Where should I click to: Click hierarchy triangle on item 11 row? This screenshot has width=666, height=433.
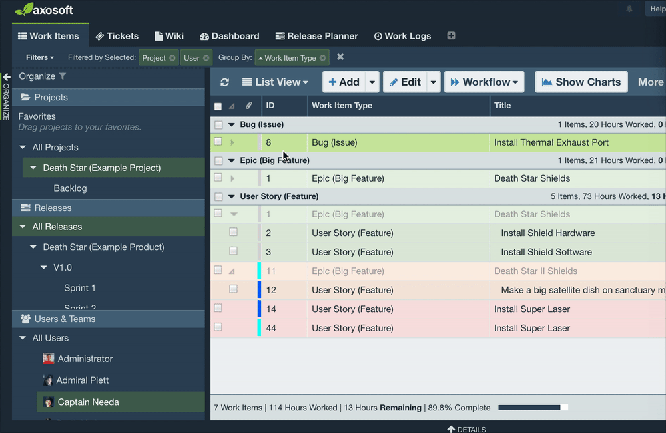tap(232, 271)
